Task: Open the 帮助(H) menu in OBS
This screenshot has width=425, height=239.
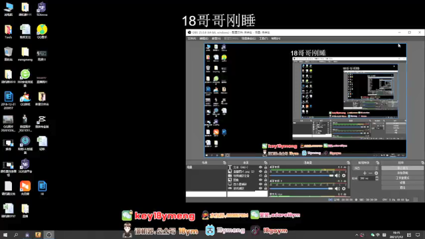Action: [276, 39]
